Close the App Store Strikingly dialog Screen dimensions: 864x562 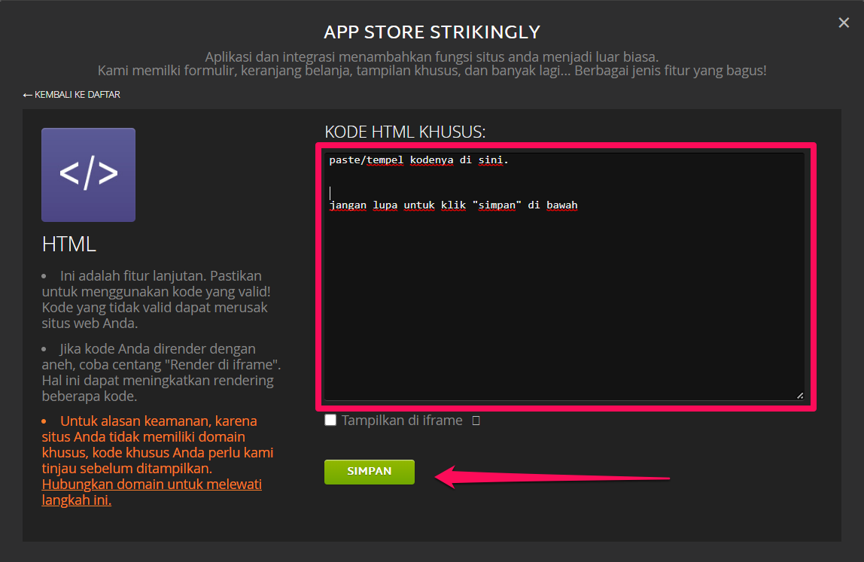click(x=844, y=23)
